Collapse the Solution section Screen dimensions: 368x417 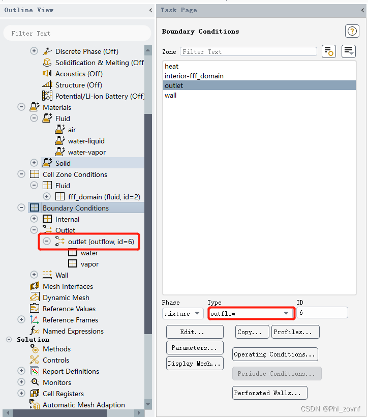pyautogui.click(x=9, y=339)
